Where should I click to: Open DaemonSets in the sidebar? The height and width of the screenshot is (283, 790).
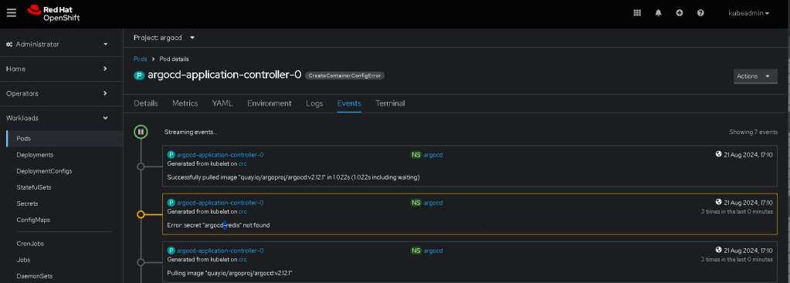pos(34,276)
